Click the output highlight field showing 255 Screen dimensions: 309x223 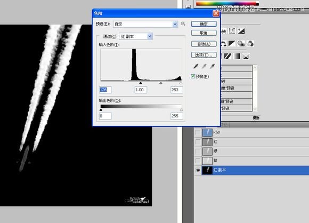tap(176, 116)
